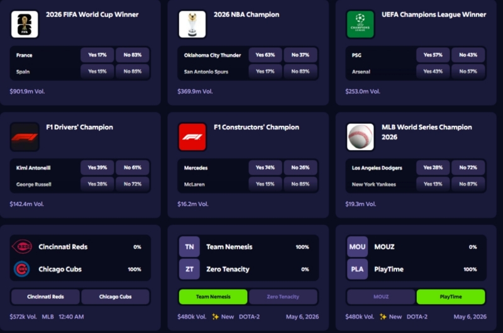Buy No 85% on Spain
This screenshot has height=333, width=503.
(x=133, y=71)
